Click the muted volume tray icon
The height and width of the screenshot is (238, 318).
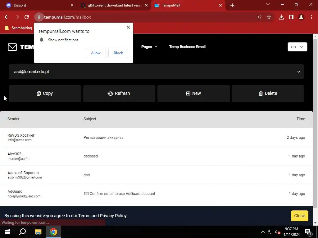point(278,232)
